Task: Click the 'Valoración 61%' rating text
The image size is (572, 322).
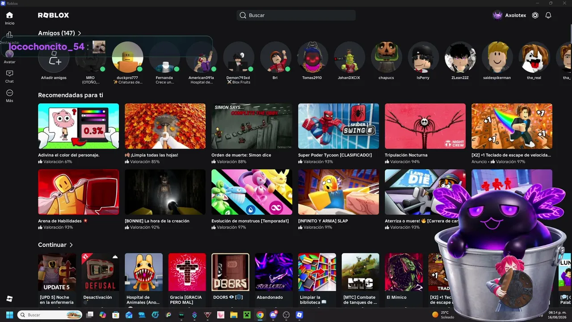Action: [58, 162]
